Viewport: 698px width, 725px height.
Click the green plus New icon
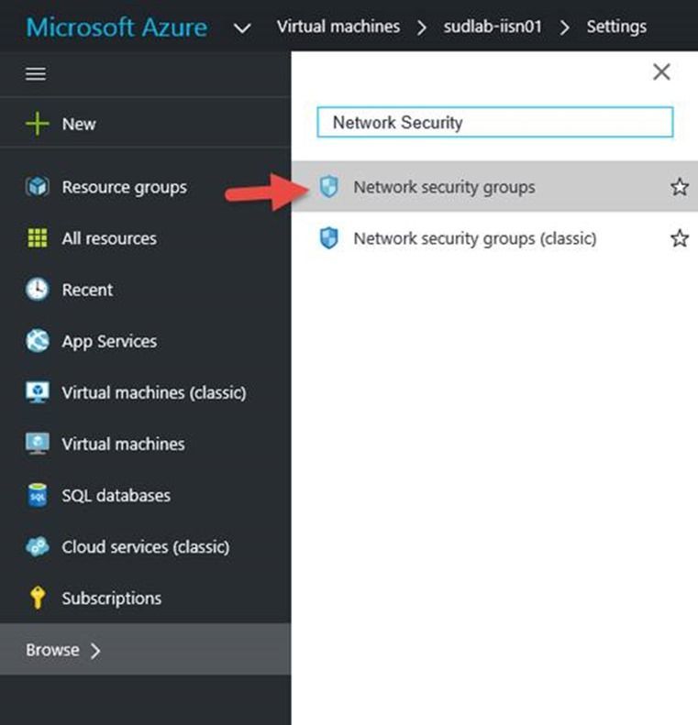[x=37, y=124]
